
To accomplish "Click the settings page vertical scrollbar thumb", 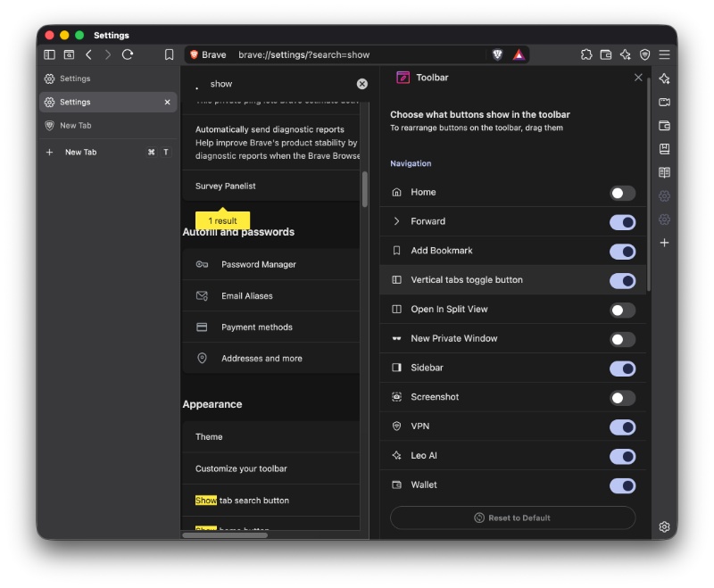I will pos(365,189).
